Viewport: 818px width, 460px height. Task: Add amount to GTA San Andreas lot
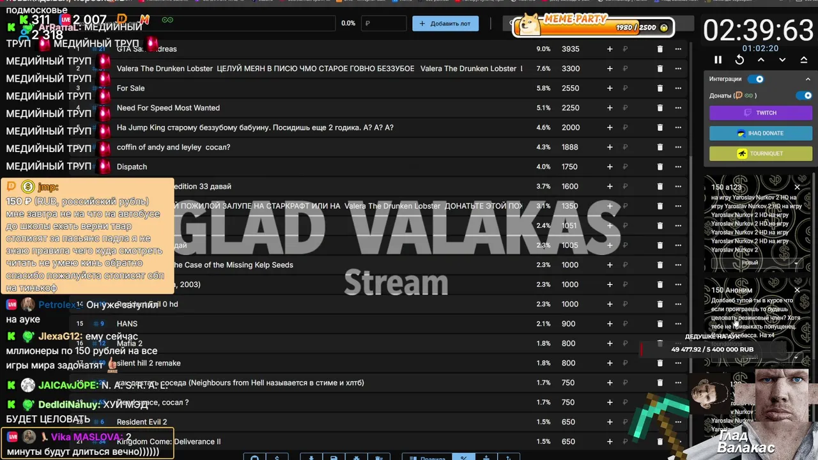[610, 49]
